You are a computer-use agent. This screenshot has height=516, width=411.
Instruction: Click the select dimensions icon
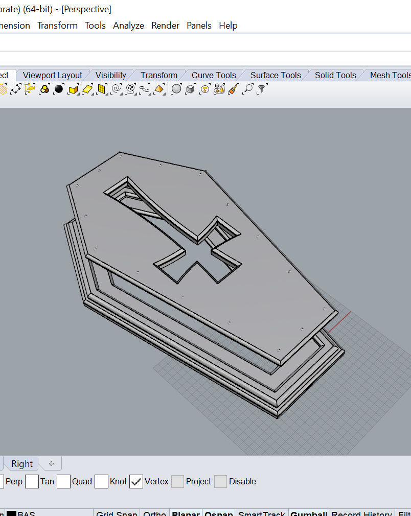coord(15,89)
